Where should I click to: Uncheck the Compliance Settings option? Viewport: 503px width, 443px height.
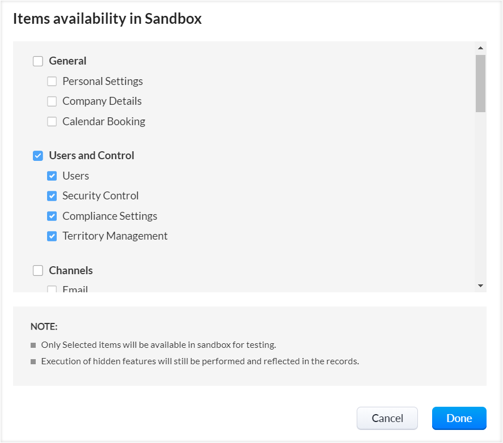coord(52,216)
